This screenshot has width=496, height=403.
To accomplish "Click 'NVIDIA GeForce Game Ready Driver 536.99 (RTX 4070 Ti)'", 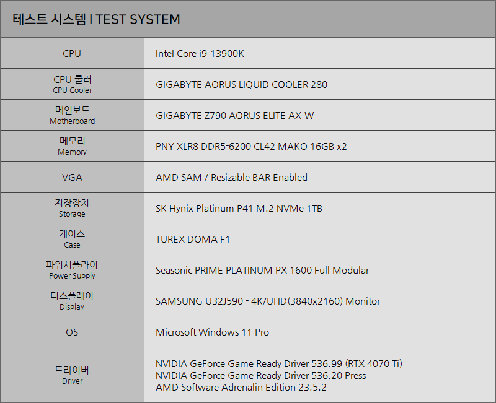I will pos(279,364).
